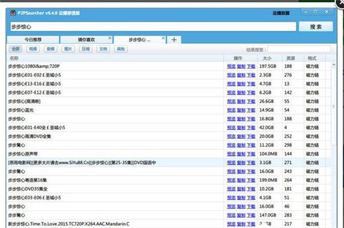Filter results by 音频
The width and height of the screenshot is (344, 228).
click(x=51, y=49)
